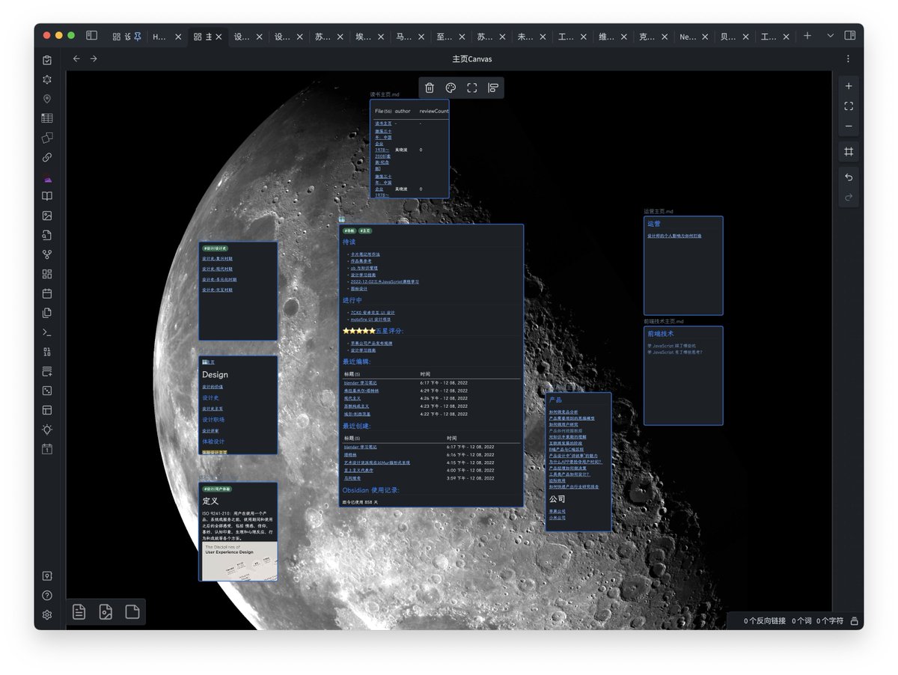
Task: Click the #导航 tag
Action: 349,230
